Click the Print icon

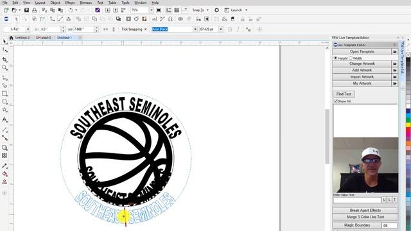pyautogui.click(x=35, y=10)
